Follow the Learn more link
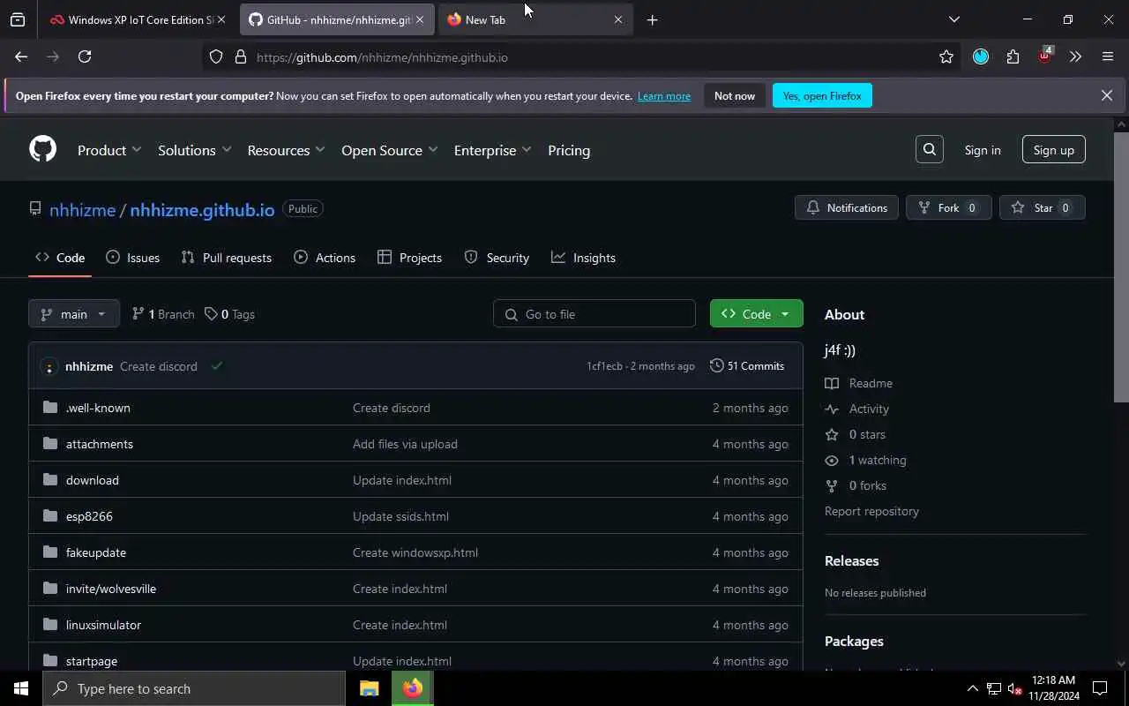The width and height of the screenshot is (1129, 706). [x=664, y=95]
